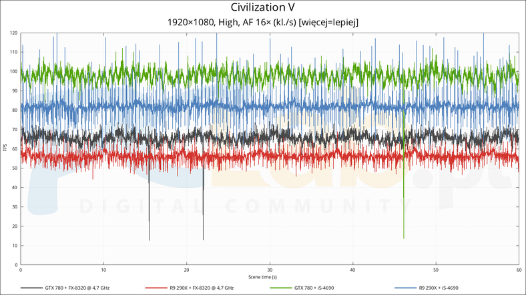This screenshot has width=526, height=295.
Task: Click y-axis value '60' on FPS axis
Action: pyautogui.click(x=15, y=149)
